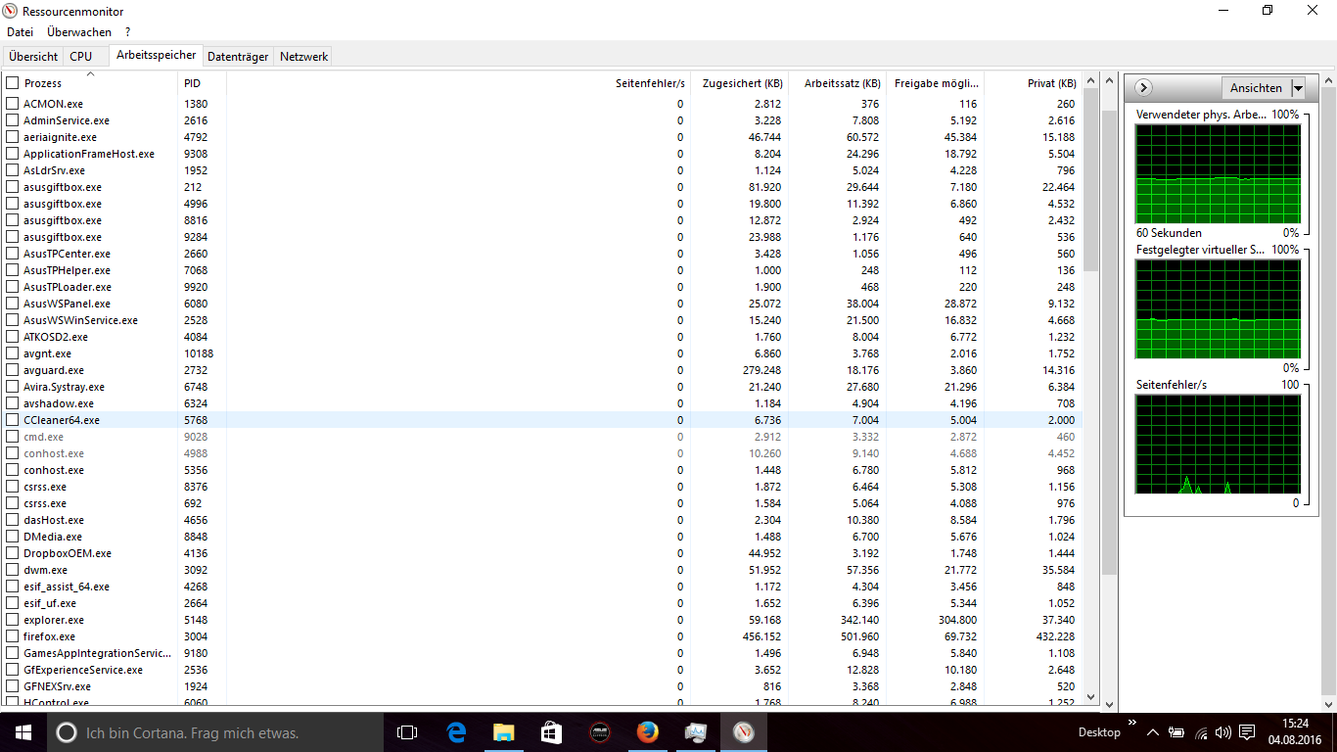Viewport: 1337px width, 752px height.
Task: Open the battery status tray icon
Action: click(1177, 732)
